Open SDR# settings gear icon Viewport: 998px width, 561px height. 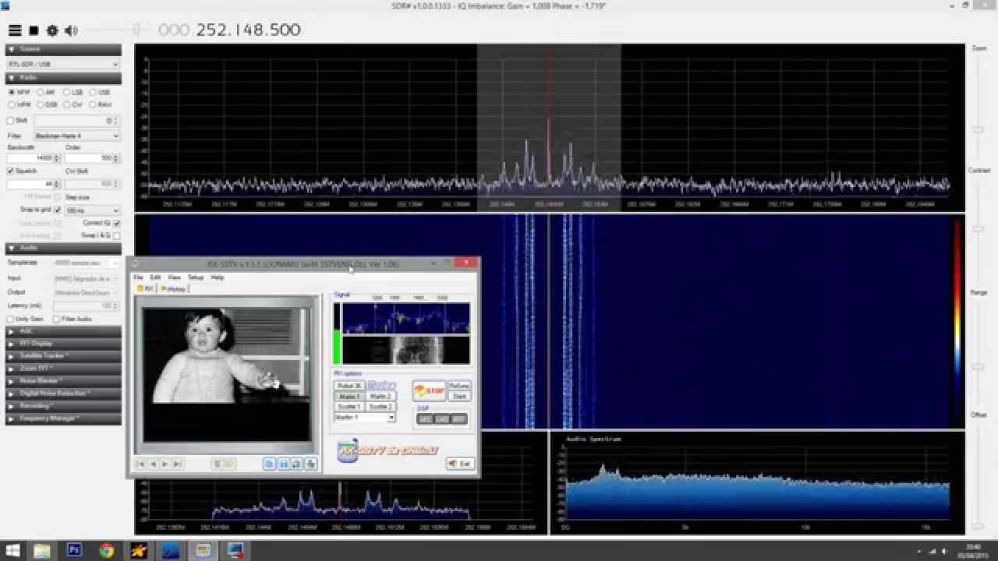[52, 30]
